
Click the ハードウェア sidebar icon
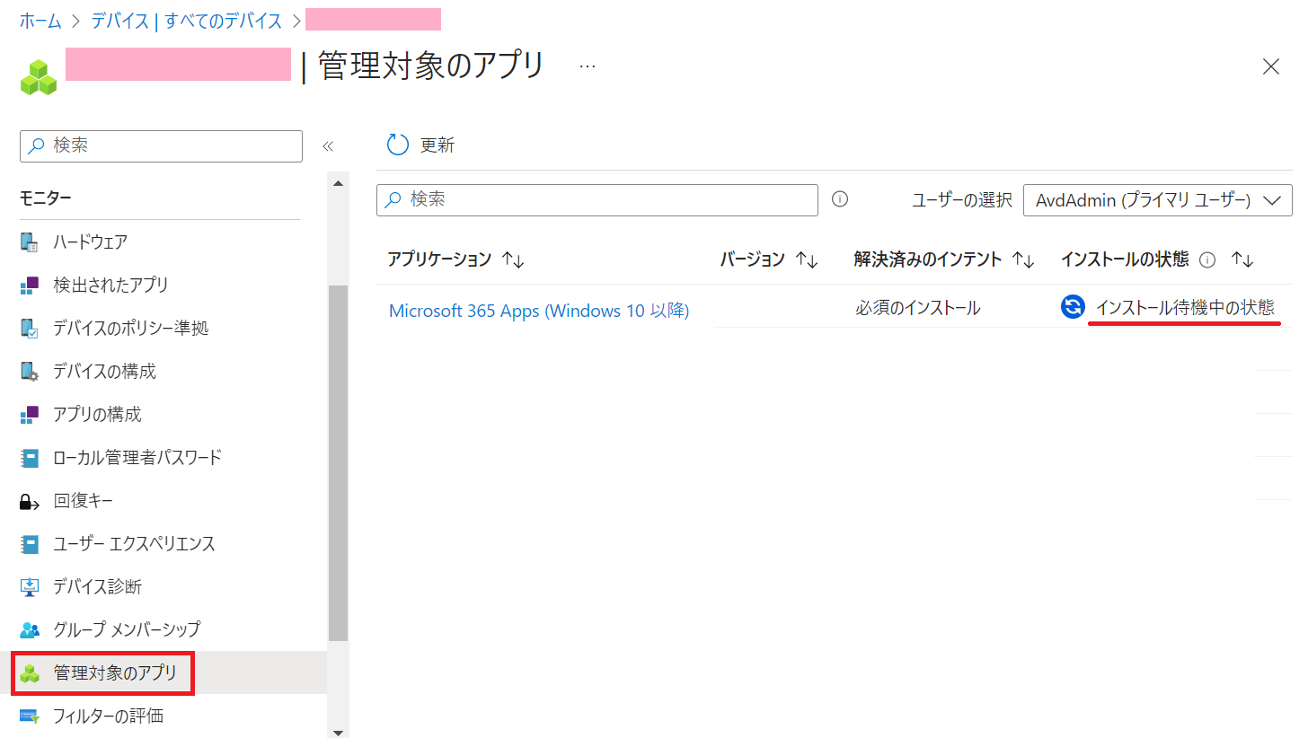pos(30,242)
